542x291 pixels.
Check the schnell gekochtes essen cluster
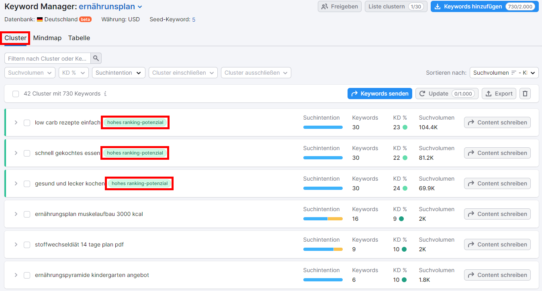(x=27, y=153)
